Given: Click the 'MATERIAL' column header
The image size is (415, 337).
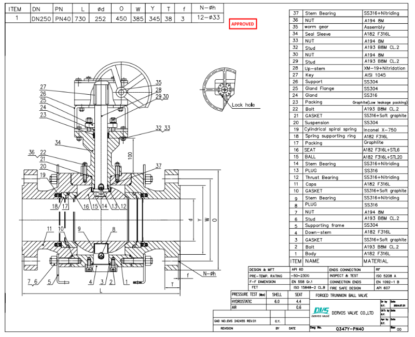Looking at the screenshot, I should 376,261.
